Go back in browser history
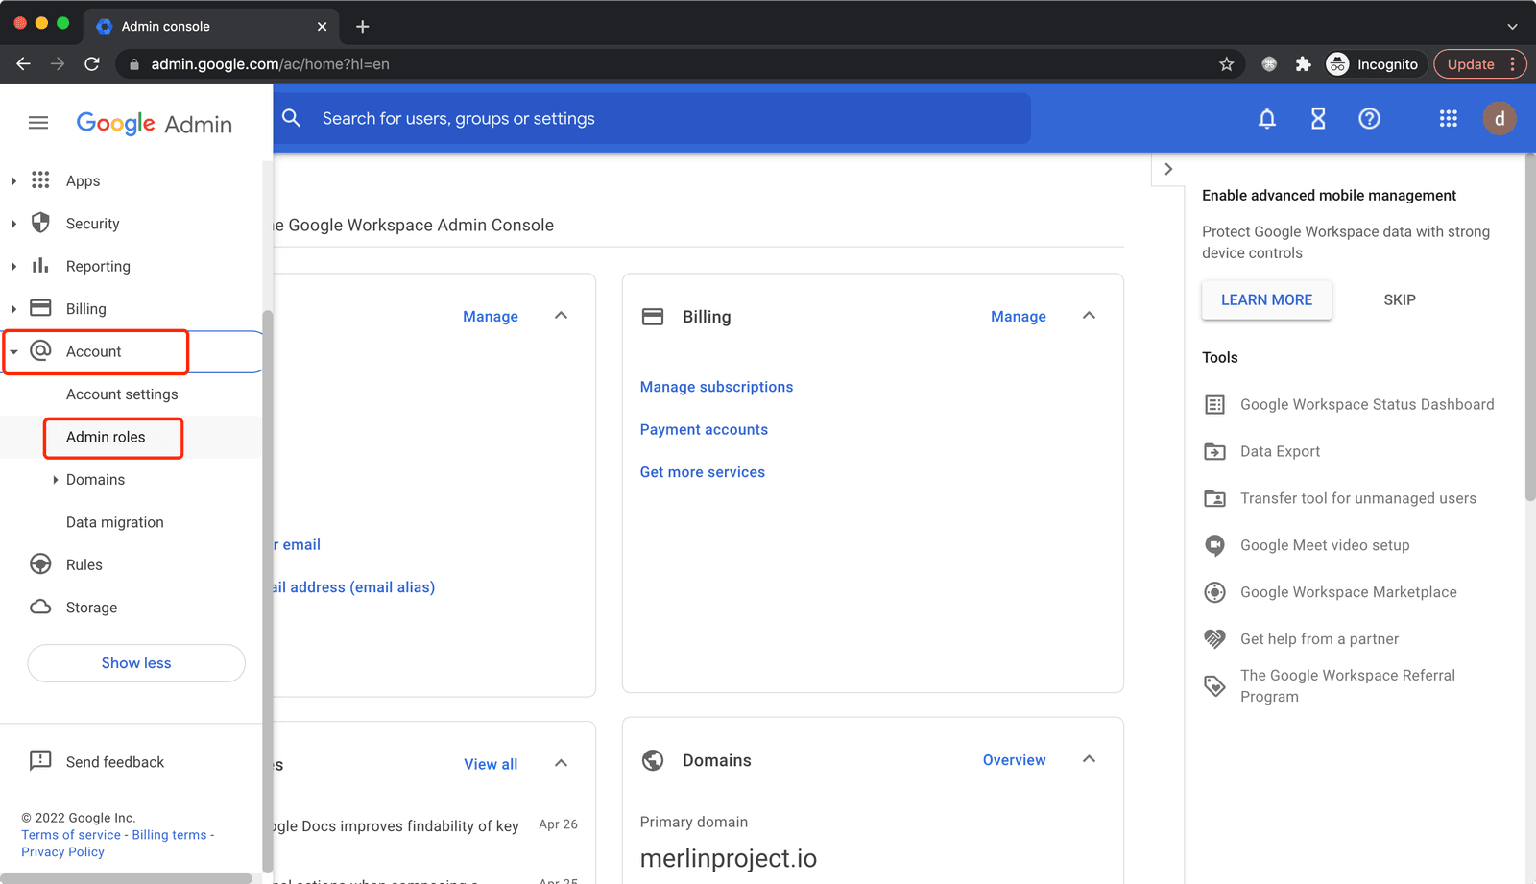This screenshot has height=884, width=1536. coord(24,64)
